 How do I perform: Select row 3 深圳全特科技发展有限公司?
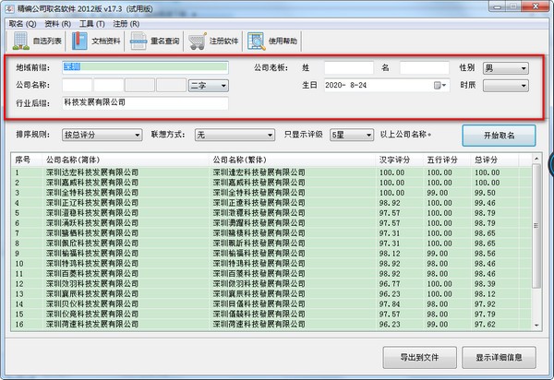pyautogui.click(x=92, y=193)
